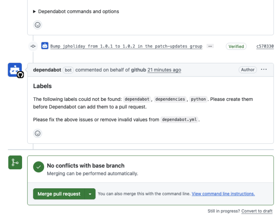
Task: Open commit hash c570330
Action: coord(265,46)
